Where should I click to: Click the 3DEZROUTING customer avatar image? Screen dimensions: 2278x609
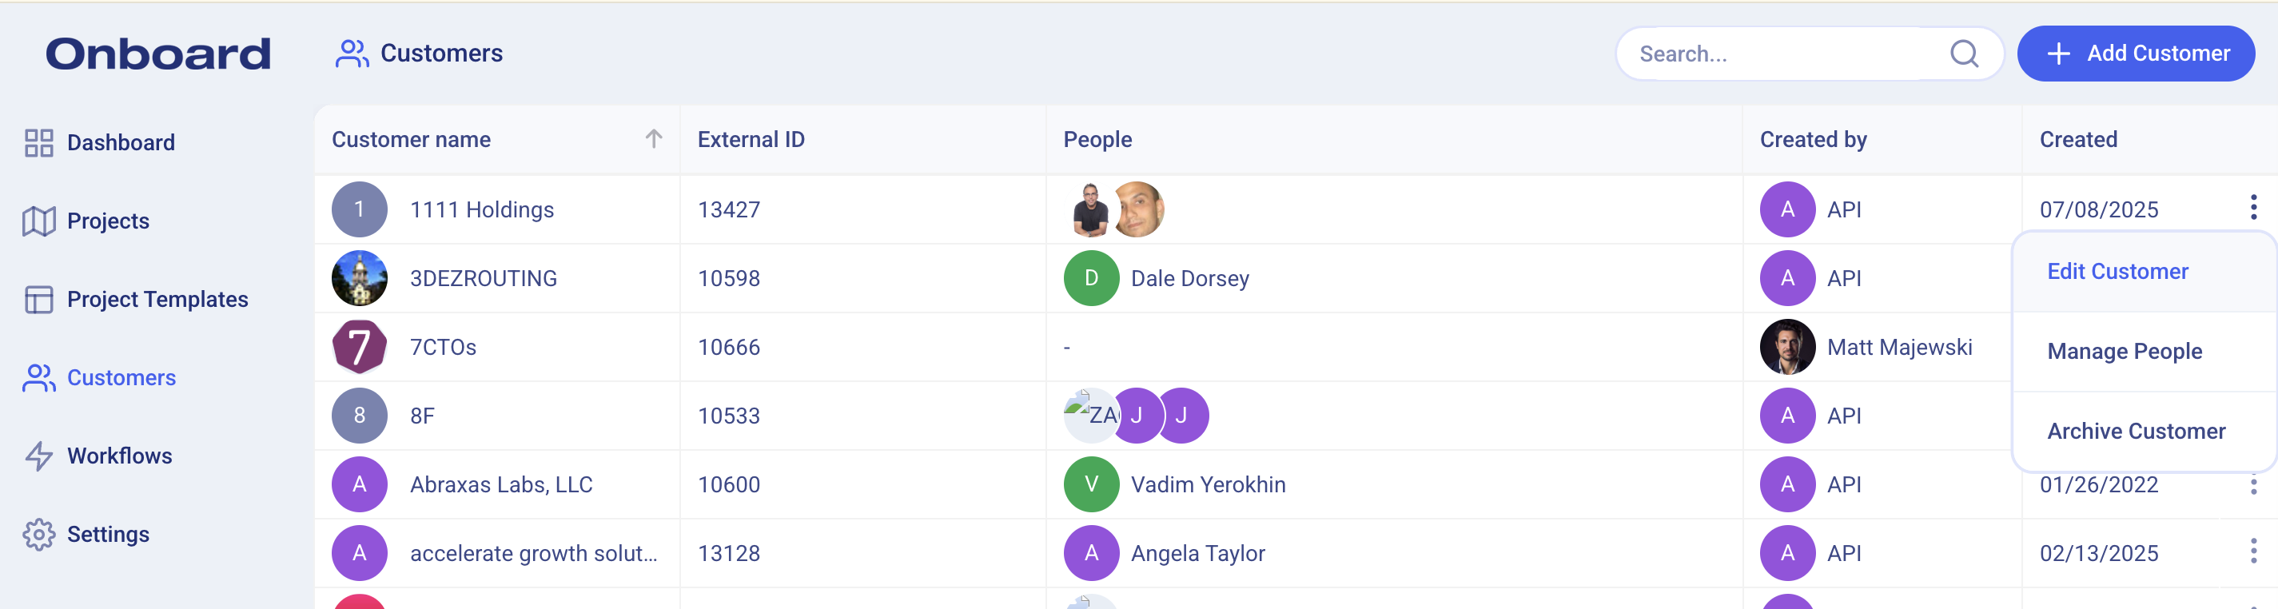pyautogui.click(x=359, y=278)
